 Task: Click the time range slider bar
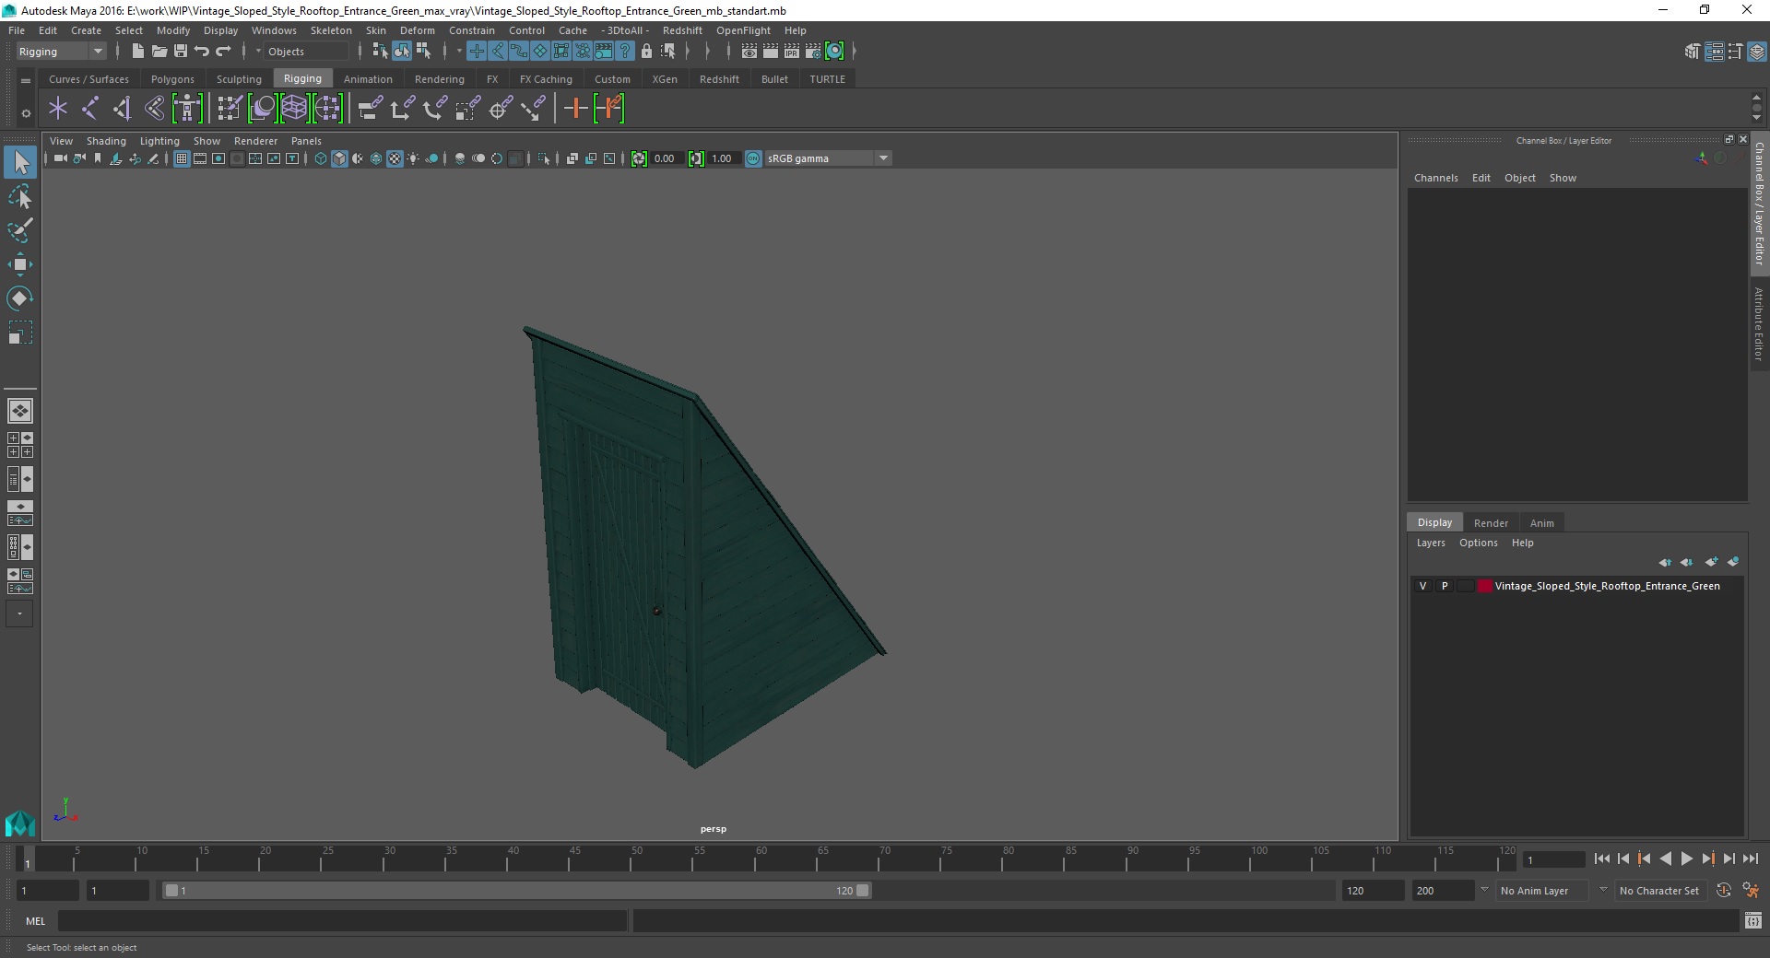click(516, 891)
